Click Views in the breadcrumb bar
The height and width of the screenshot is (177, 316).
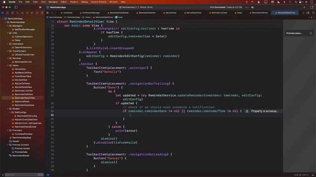point(87,17)
